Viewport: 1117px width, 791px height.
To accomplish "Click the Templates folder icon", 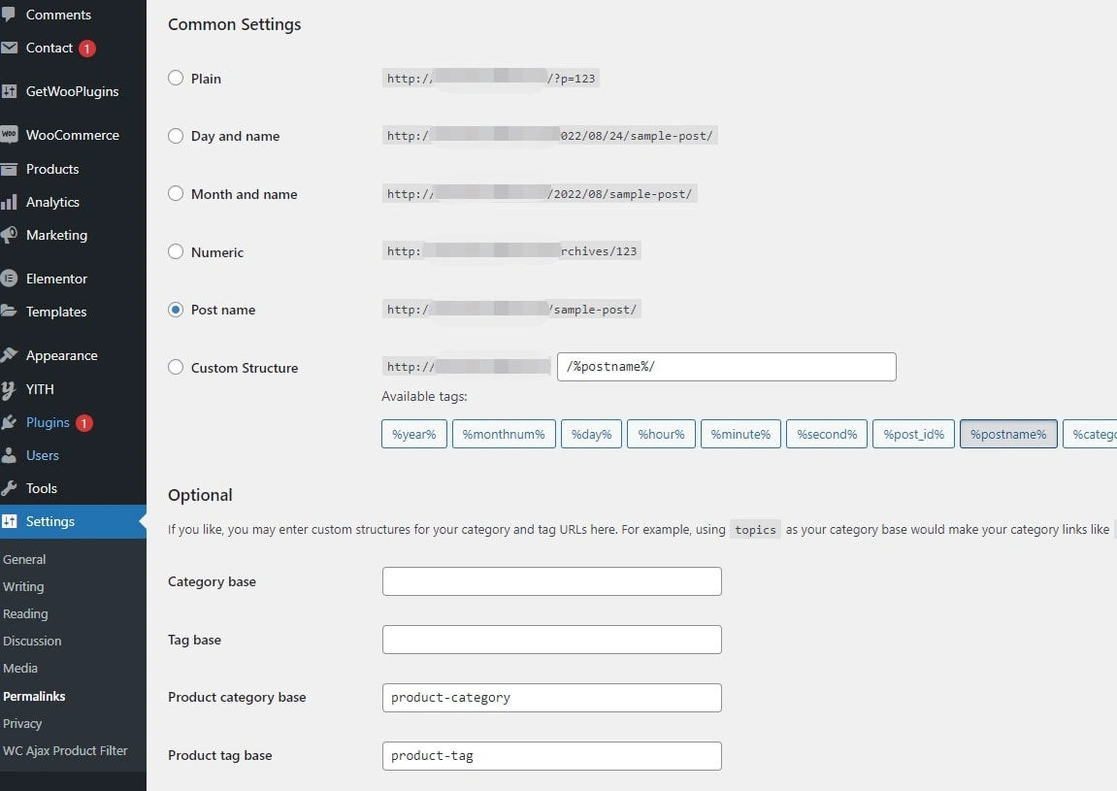I will 9,312.
